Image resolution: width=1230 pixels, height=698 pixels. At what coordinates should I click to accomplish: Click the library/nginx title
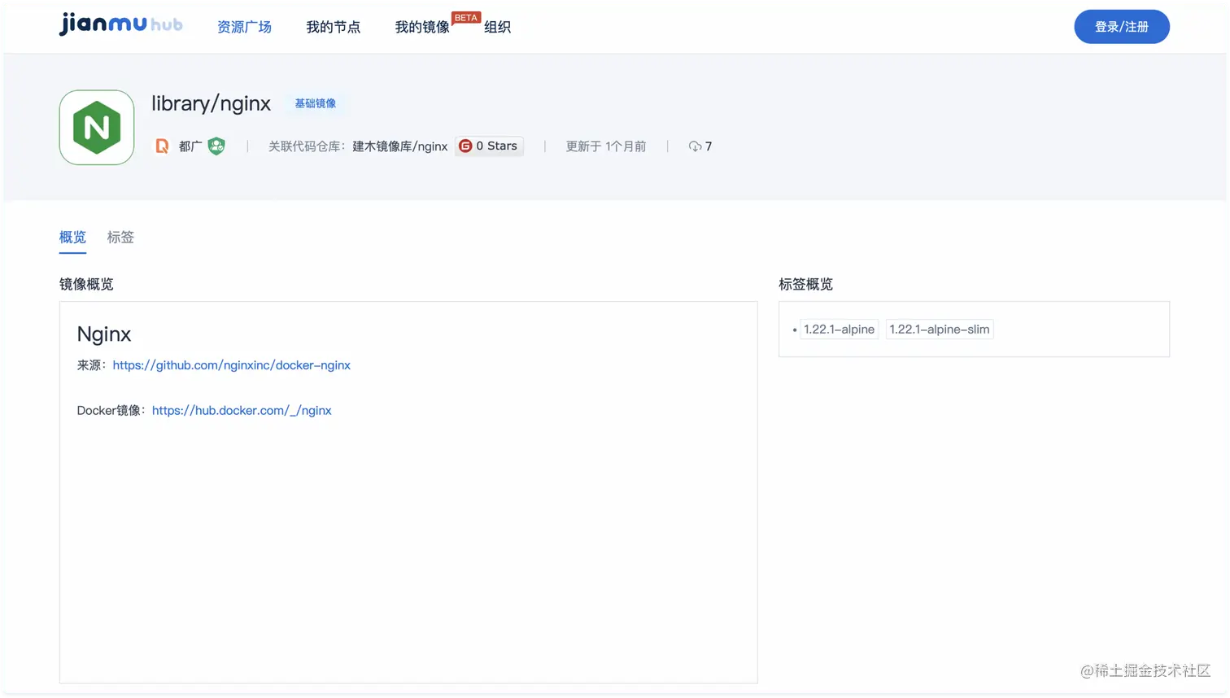[211, 104]
